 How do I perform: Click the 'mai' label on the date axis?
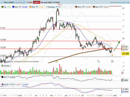[51, 95]
